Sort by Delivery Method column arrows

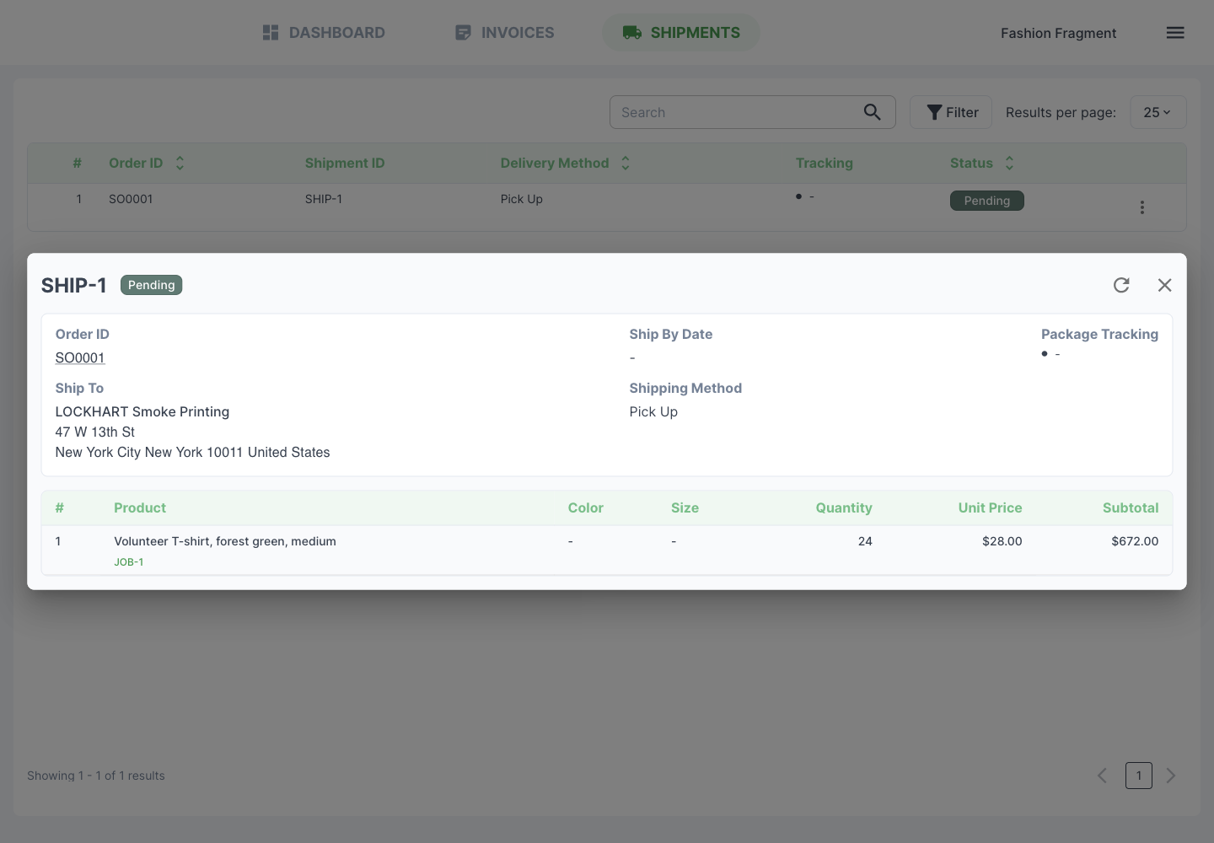tap(626, 164)
